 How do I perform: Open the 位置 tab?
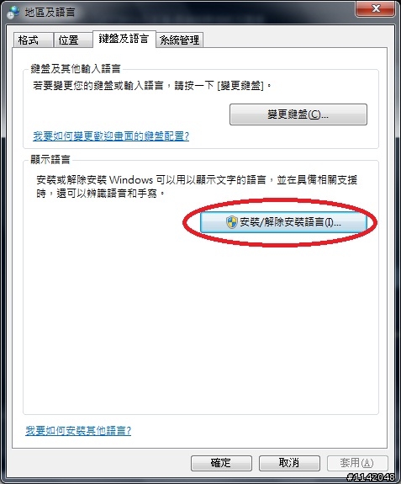tap(73, 40)
